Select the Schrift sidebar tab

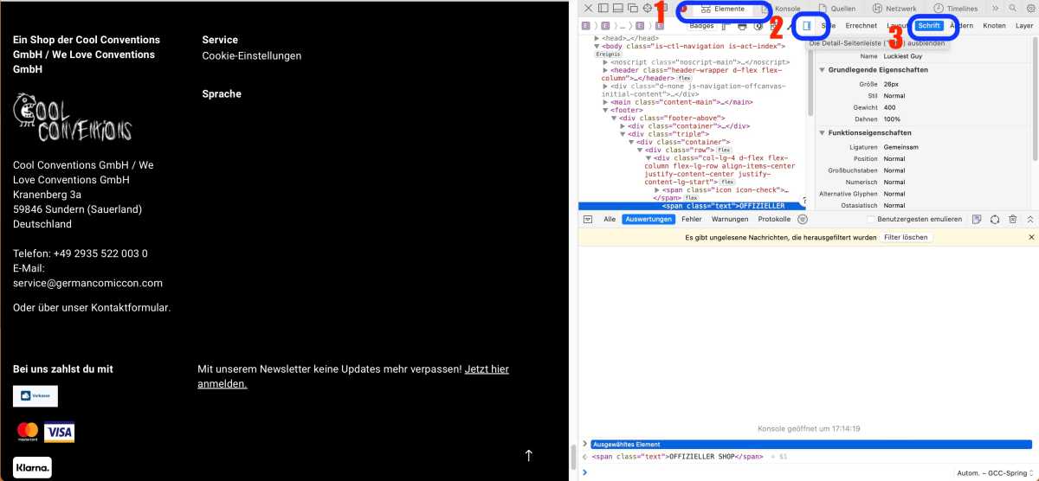point(930,26)
